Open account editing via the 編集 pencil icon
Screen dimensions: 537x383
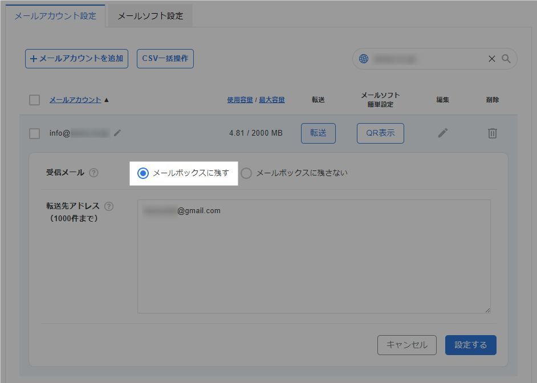pyautogui.click(x=443, y=132)
